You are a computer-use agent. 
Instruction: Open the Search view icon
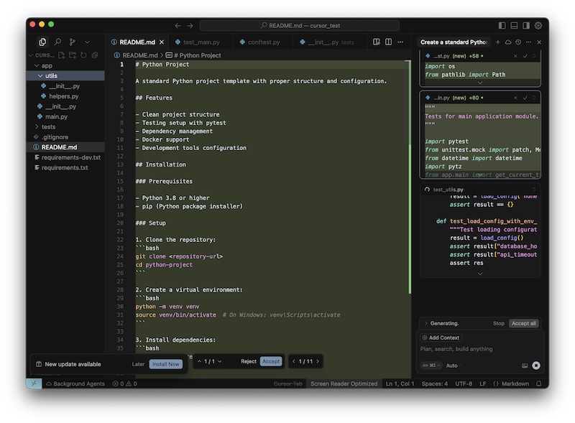(57, 42)
